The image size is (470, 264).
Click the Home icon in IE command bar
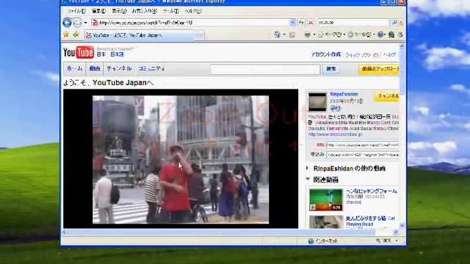pos(278,34)
